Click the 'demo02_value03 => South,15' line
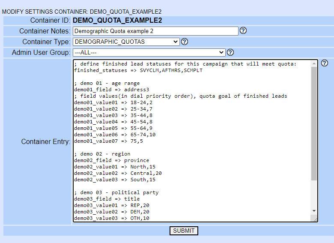 click(115, 180)
